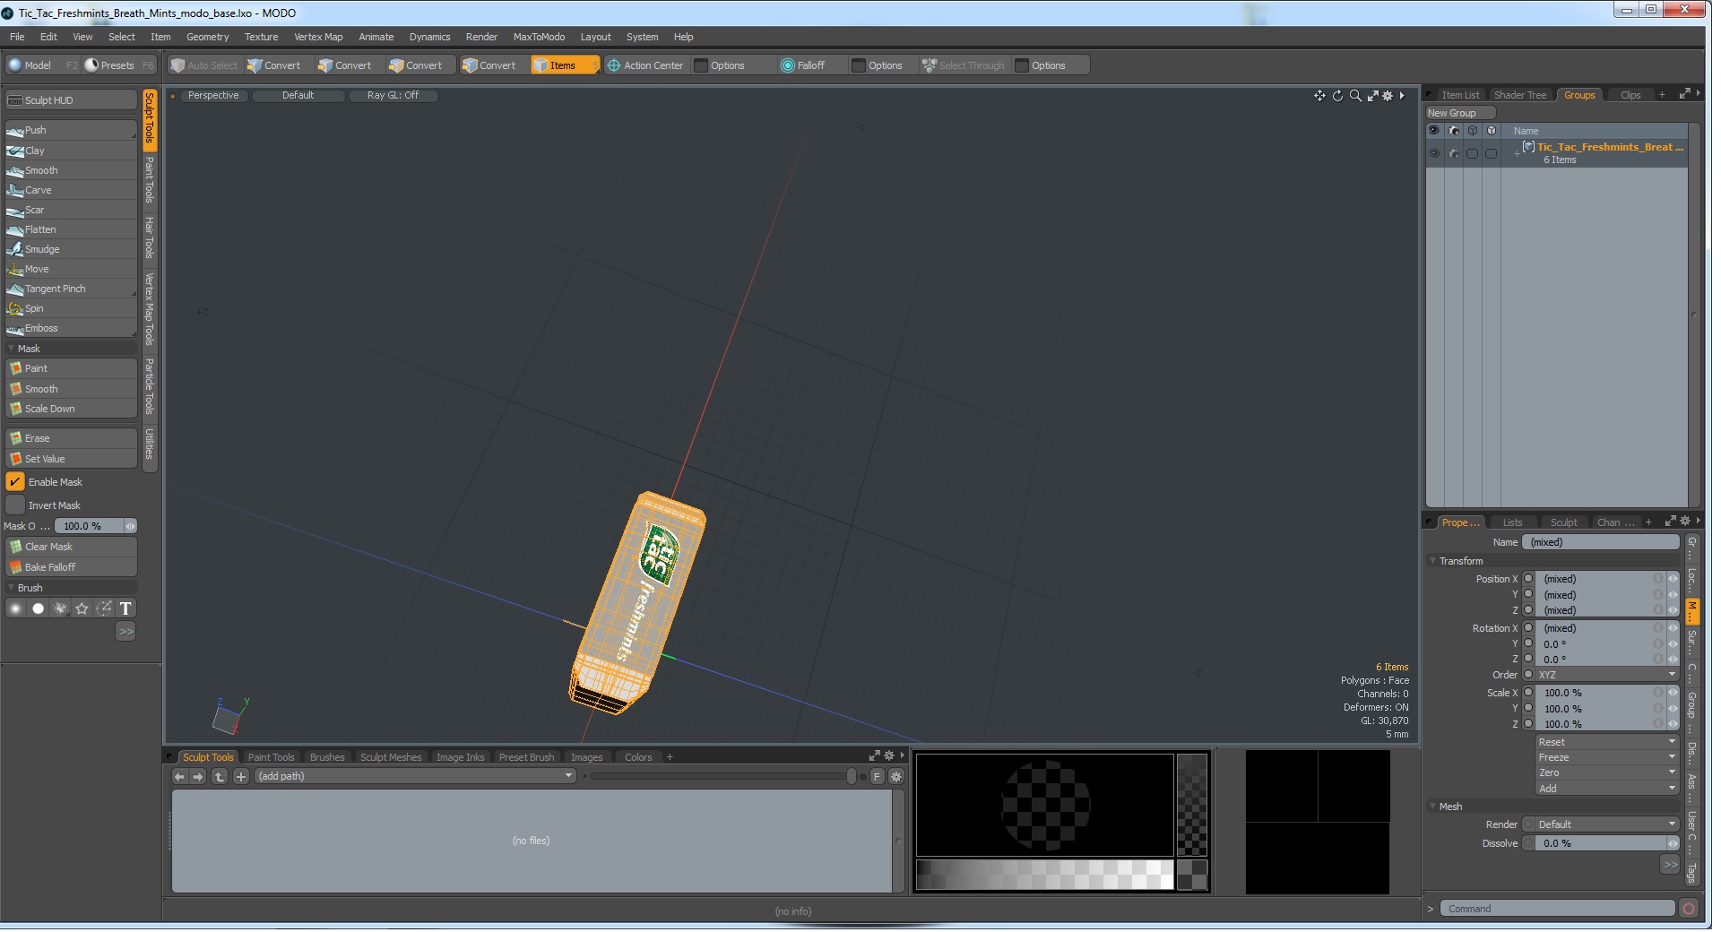Click the New Group button
Image resolution: width=1721 pixels, height=932 pixels.
(1460, 114)
